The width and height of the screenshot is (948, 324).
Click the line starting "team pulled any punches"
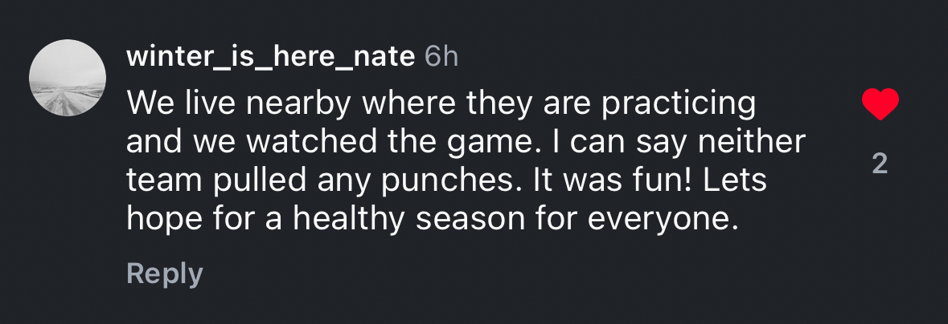tap(446, 180)
